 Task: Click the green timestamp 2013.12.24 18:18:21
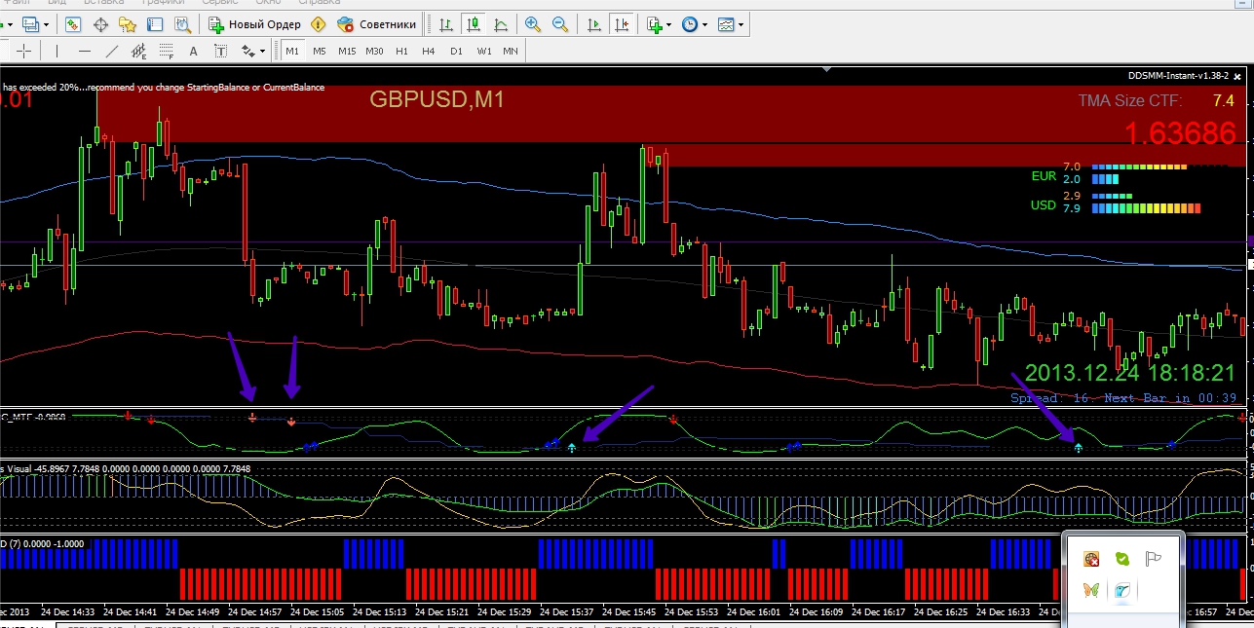tap(1130, 373)
